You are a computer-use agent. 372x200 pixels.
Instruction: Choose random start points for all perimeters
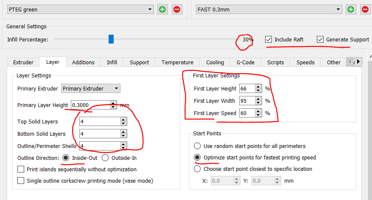(x=197, y=146)
